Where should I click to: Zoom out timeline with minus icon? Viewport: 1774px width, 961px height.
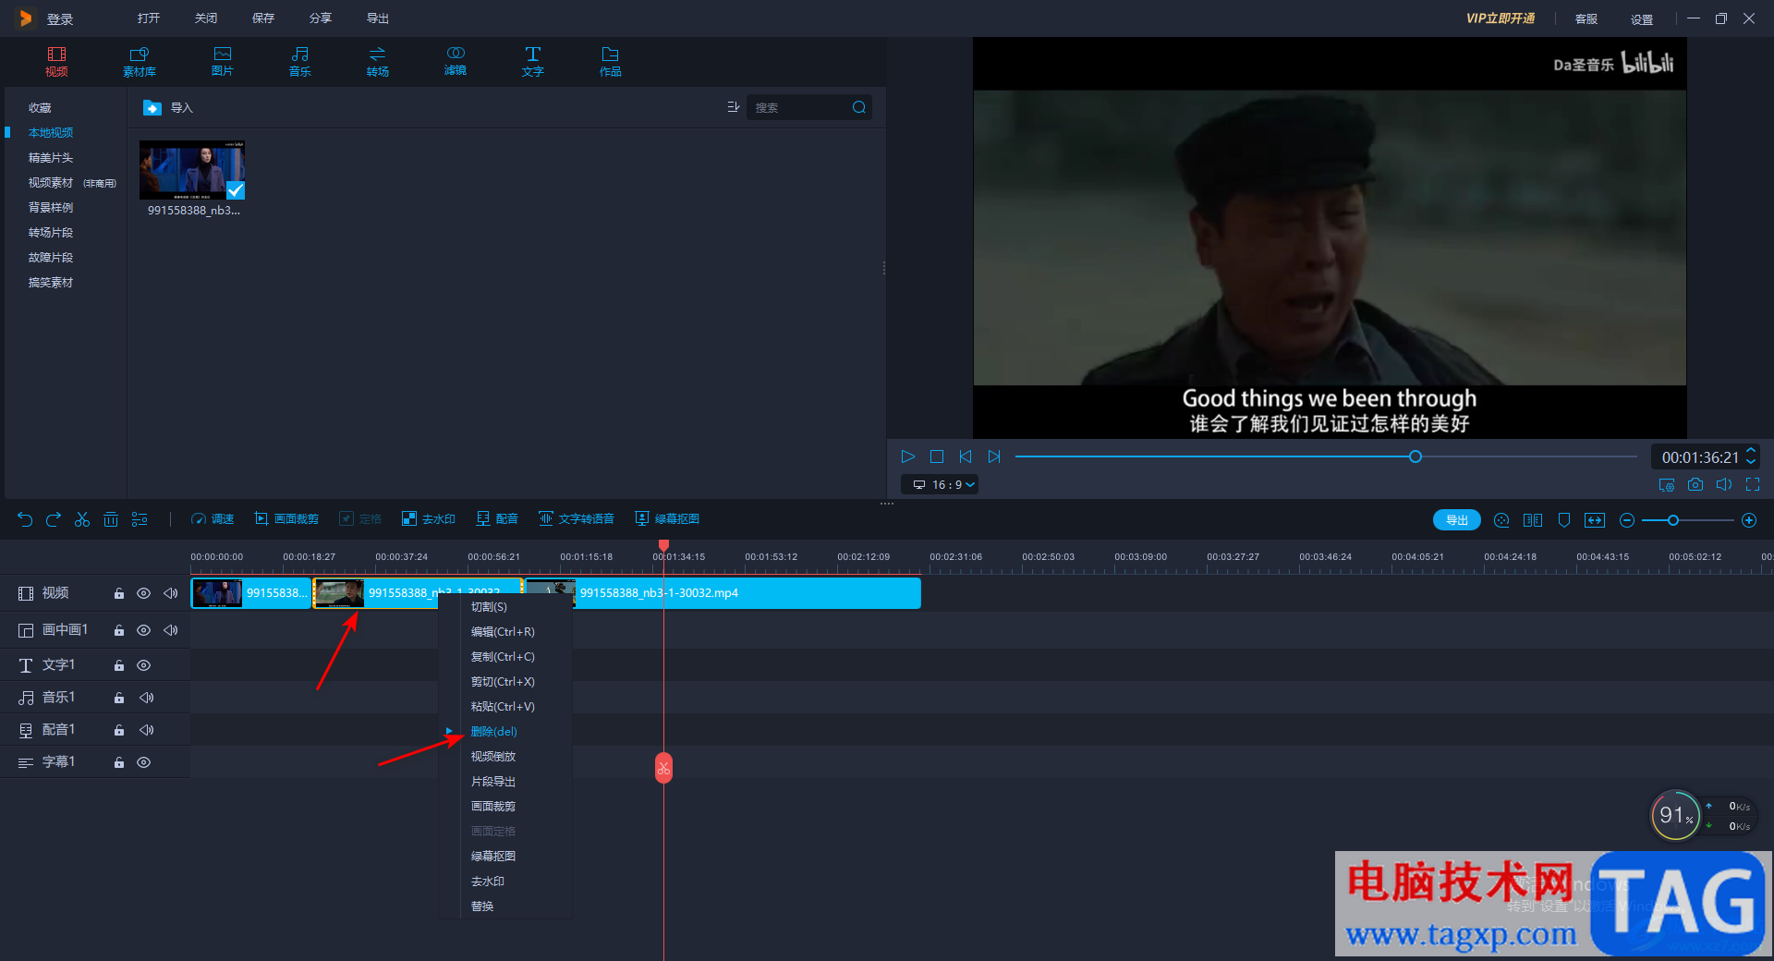tap(1627, 520)
